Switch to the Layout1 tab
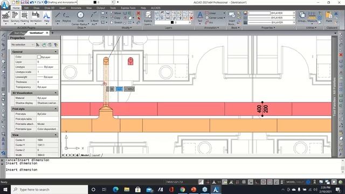The image size is (345, 194). tap(96, 155)
